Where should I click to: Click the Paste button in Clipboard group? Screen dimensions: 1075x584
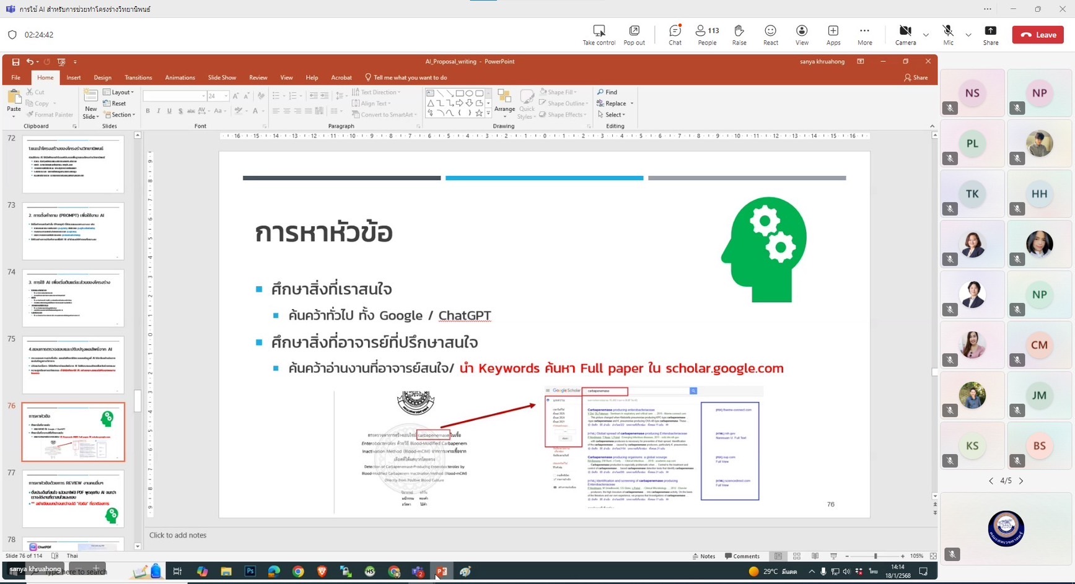click(14, 103)
